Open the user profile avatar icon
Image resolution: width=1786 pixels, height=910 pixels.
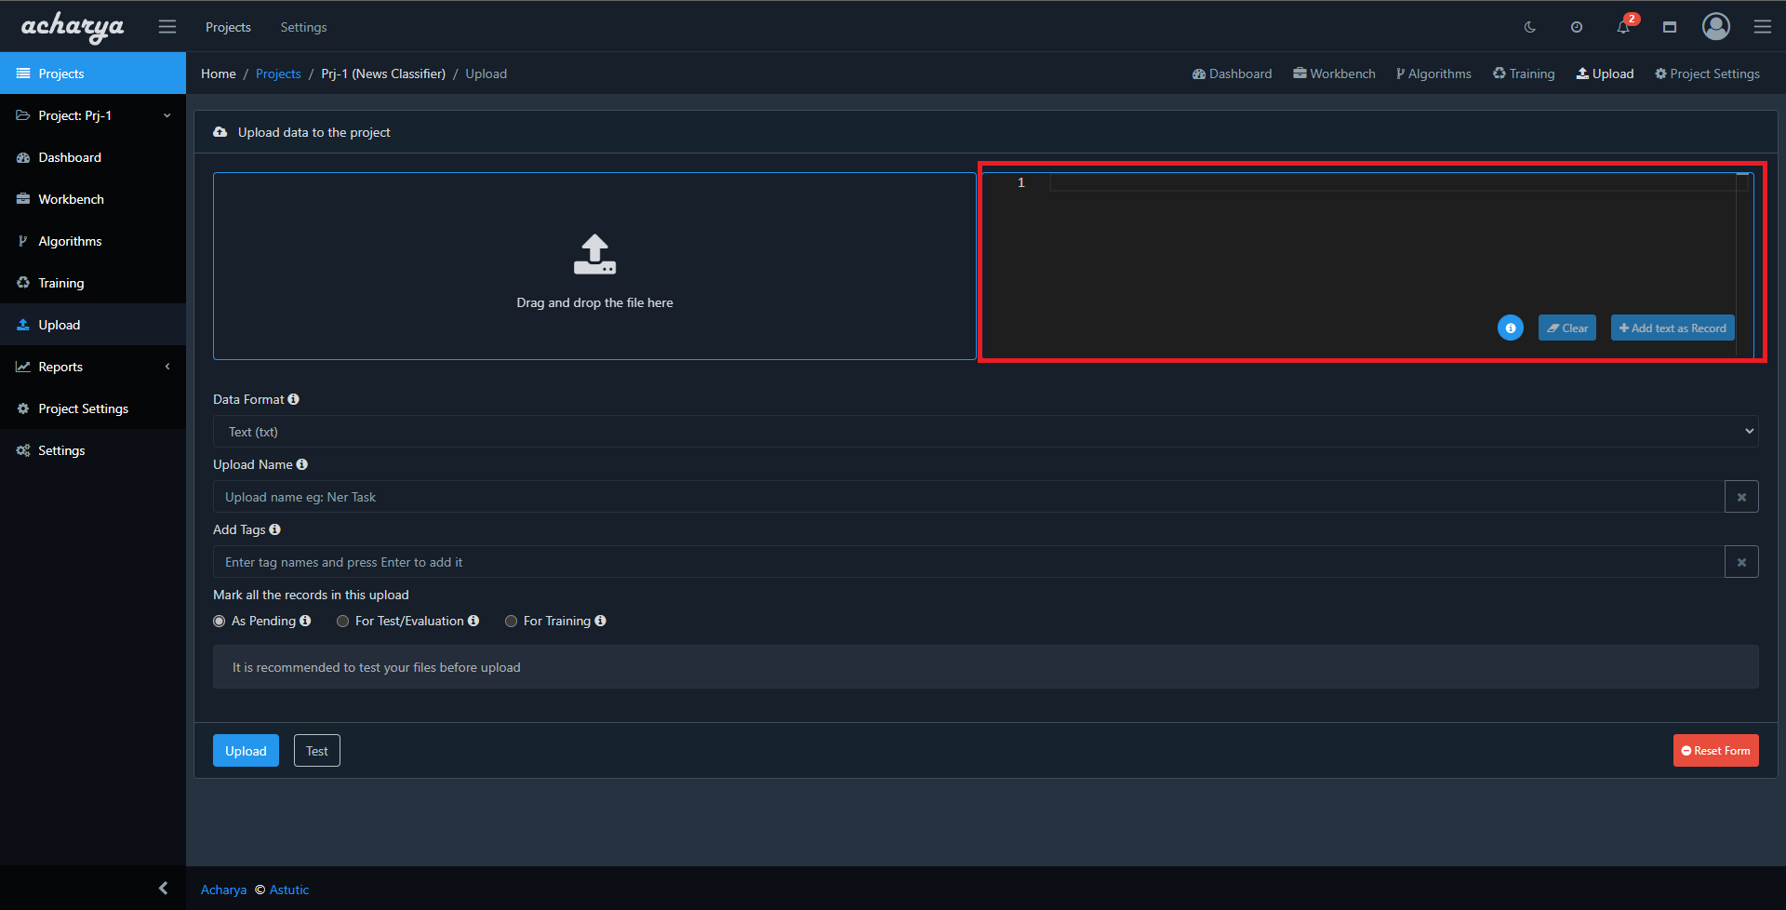point(1715,26)
